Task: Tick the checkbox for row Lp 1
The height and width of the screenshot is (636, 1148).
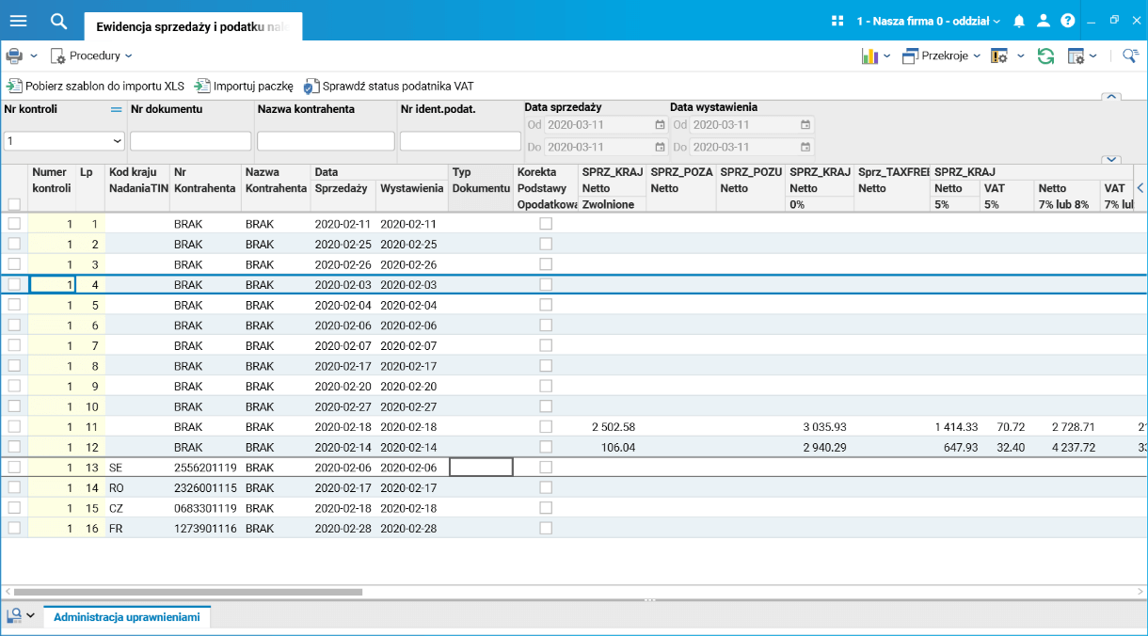Action: 14,224
